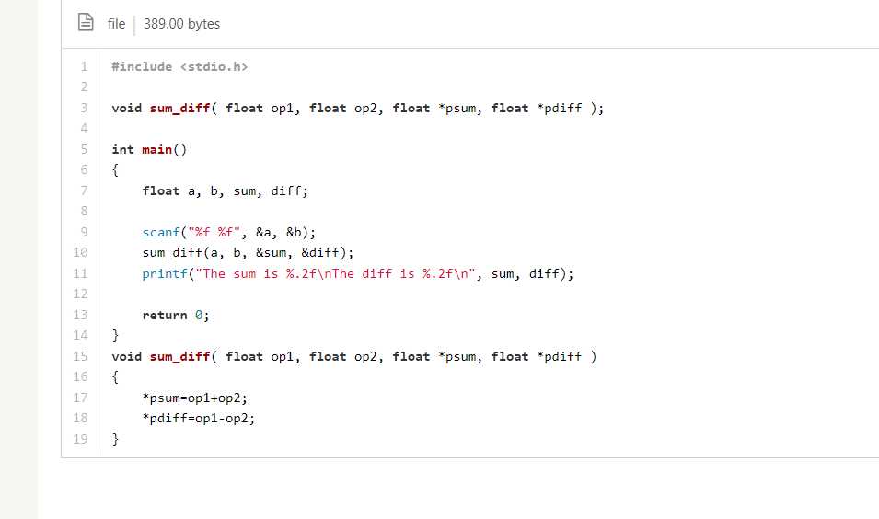Click the "return 0;" statement
Image resolution: width=879 pixels, height=519 pixels.
[176, 315]
